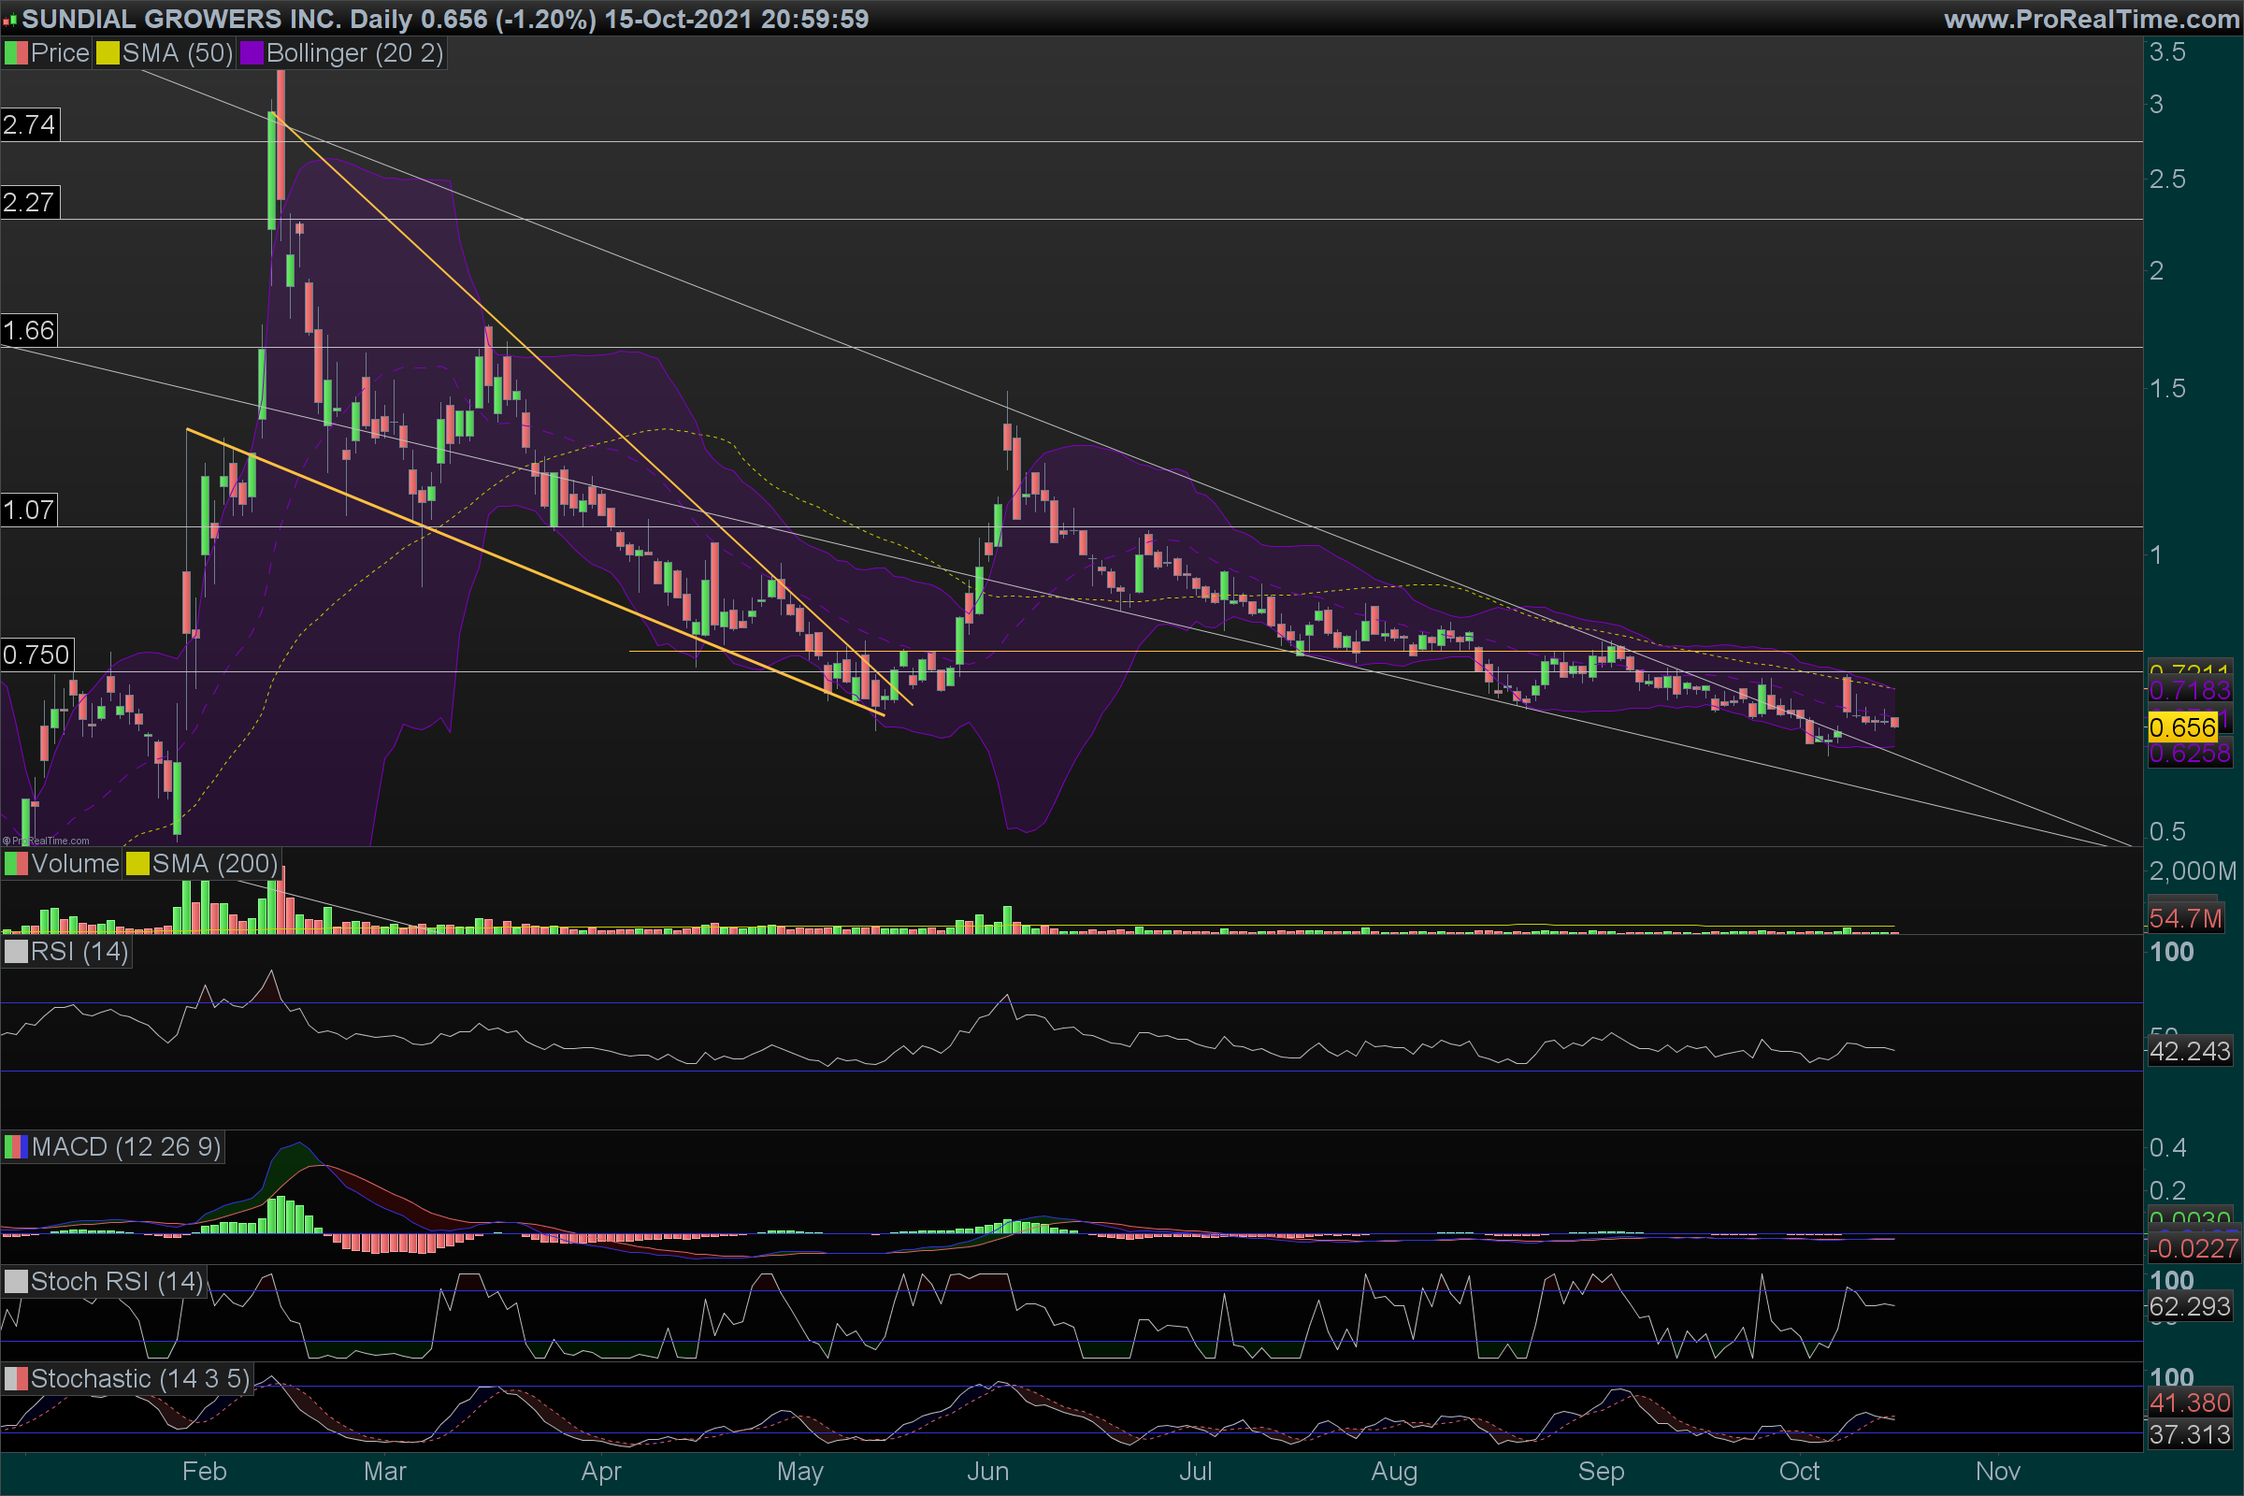Click the yellow SMA (200) legend icon
The image size is (2244, 1496).
[137, 864]
